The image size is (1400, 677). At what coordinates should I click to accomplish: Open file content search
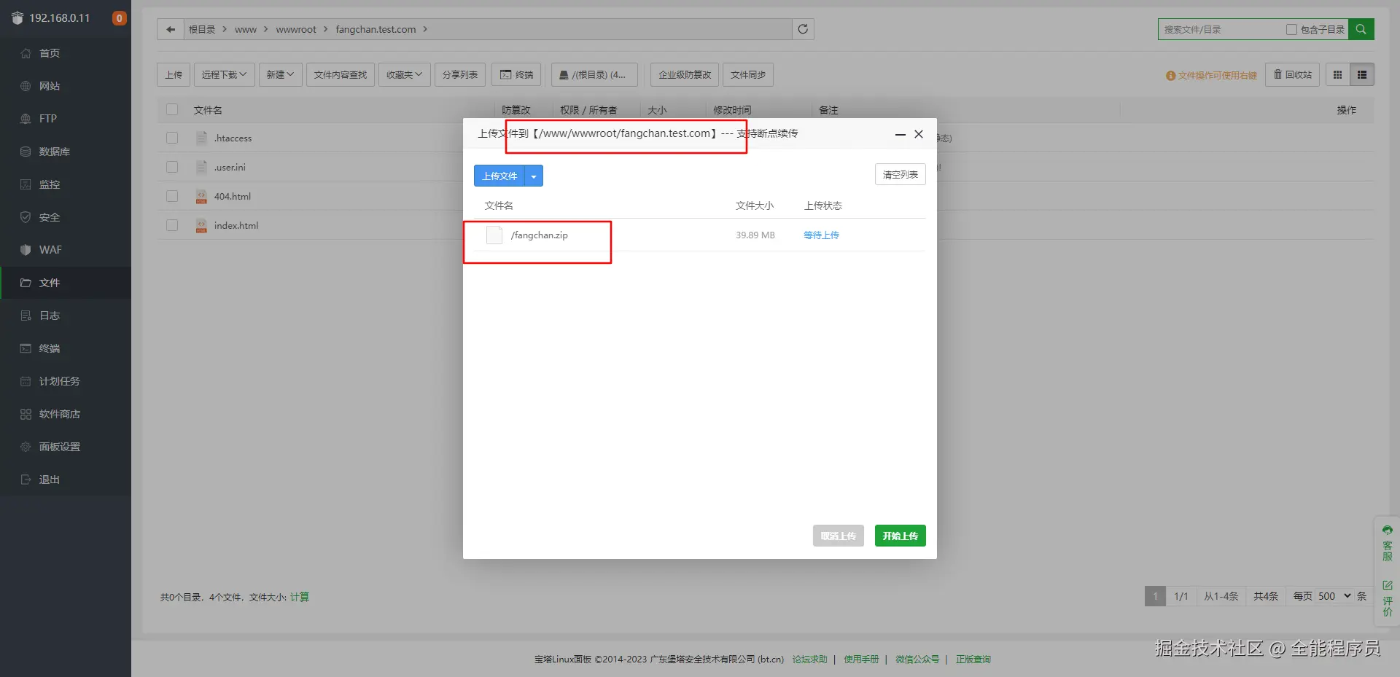341,74
